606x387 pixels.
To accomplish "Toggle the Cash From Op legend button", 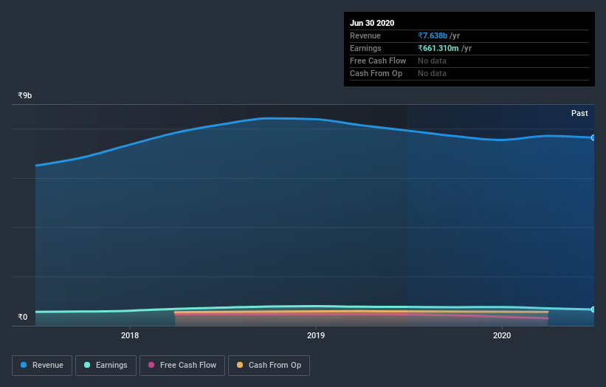I will (x=269, y=366).
